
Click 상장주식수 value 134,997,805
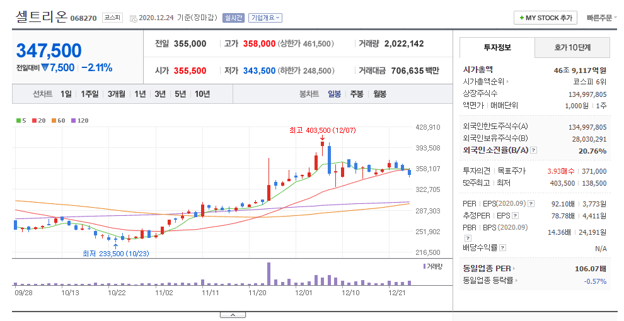(587, 94)
